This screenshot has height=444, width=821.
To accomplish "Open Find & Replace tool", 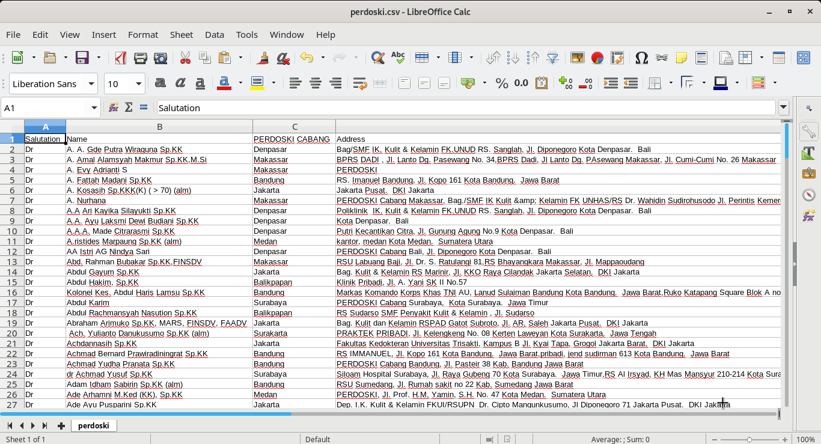I will click(377, 58).
